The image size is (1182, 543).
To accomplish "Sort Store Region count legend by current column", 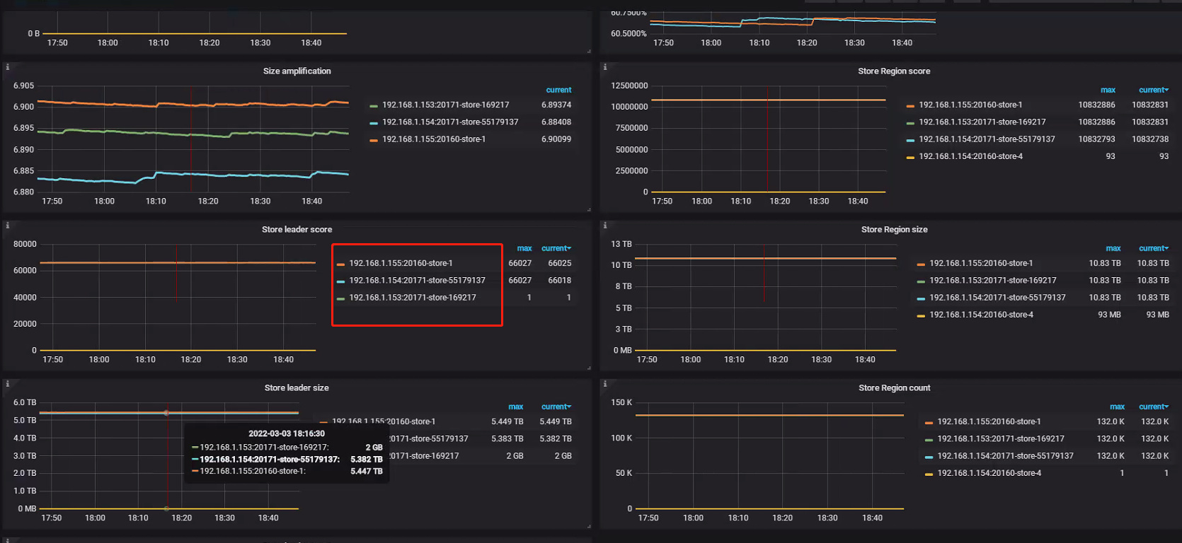I will pyautogui.click(x=1153, y=407).
